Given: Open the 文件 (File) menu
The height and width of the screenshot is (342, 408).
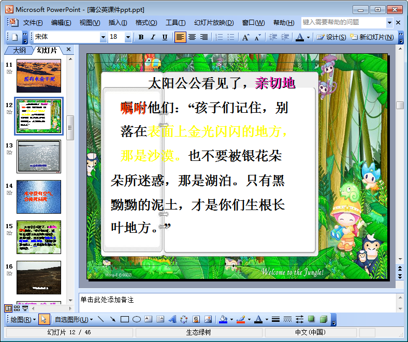Looking at the screenshot, I should (33, 23).
